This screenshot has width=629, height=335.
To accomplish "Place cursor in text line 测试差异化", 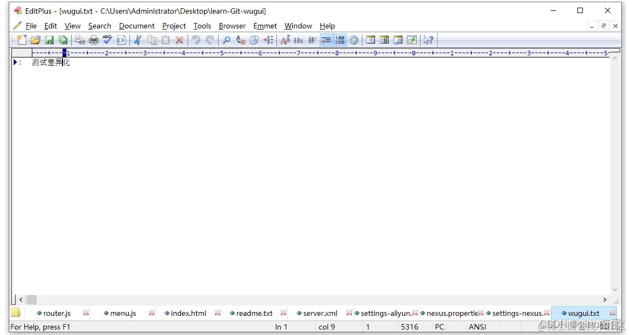I will click(x=51, y=62).
